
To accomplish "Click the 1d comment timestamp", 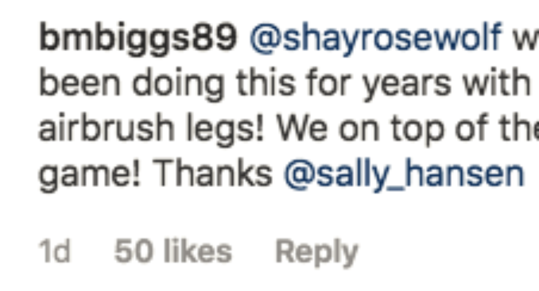I will [54, 252].
